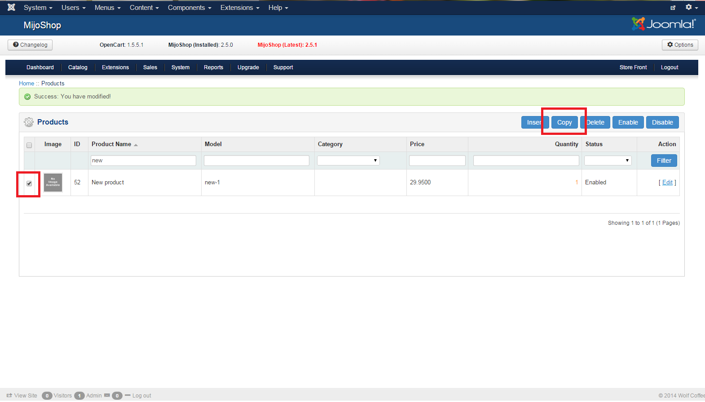This screenshot has width=705, height=402.
Task: Click the MijoShop header title
Action: pyautogui.click(x=42, y=25)
